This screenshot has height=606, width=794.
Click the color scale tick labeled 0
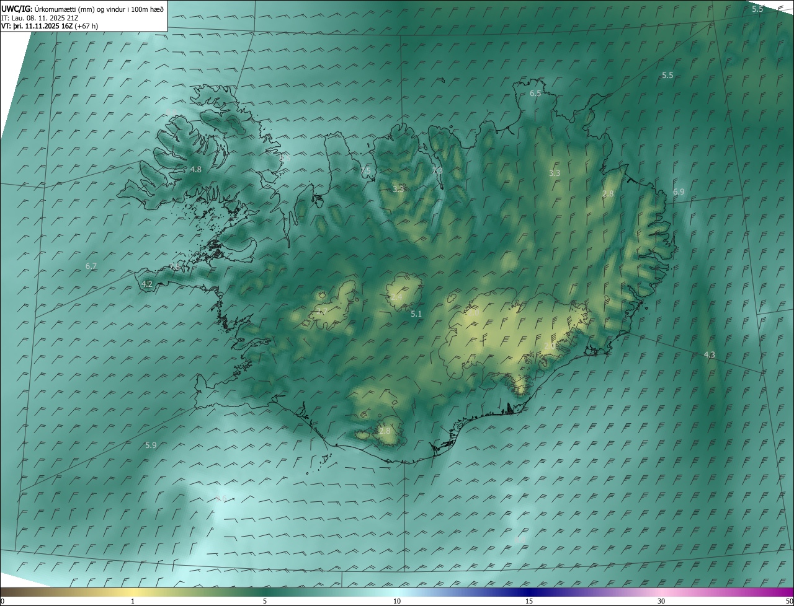pos(2,601)
